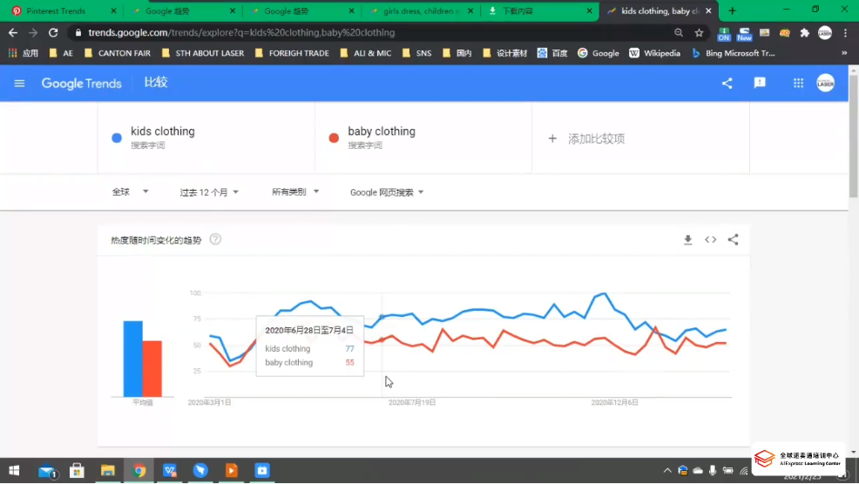Share the interest over time chart

(x=733, y=240)
